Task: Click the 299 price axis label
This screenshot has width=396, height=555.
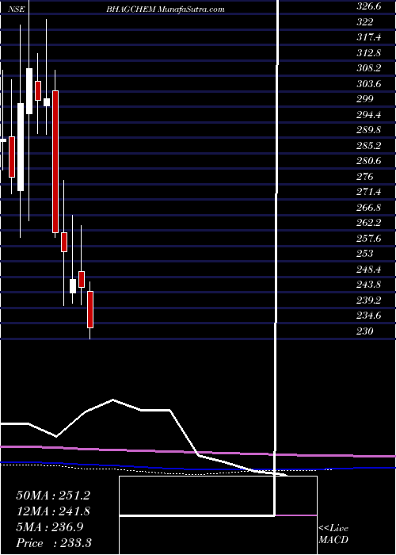Action: coord(365,99)
